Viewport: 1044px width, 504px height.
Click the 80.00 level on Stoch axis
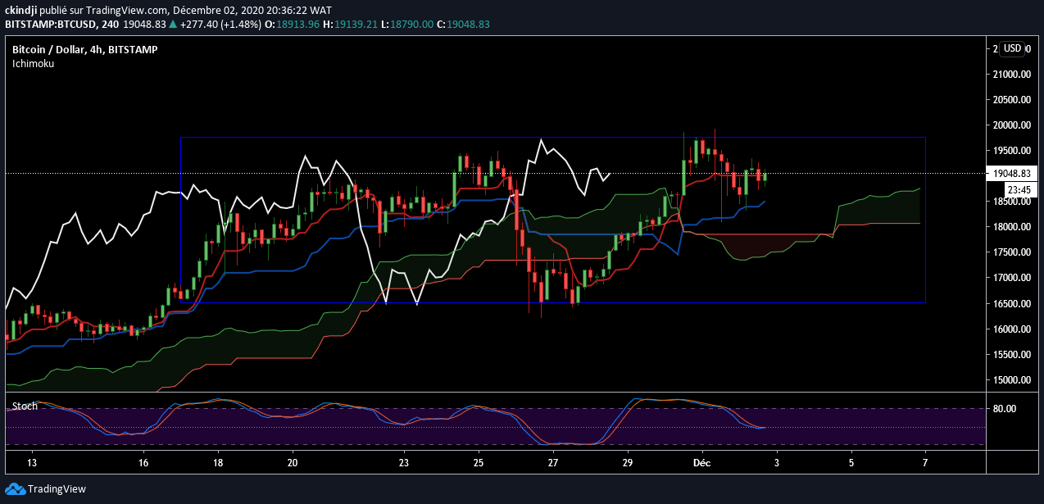[1005, 408]
